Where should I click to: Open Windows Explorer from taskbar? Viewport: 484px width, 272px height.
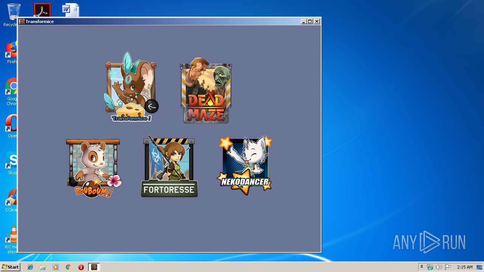tap(43, 267)
